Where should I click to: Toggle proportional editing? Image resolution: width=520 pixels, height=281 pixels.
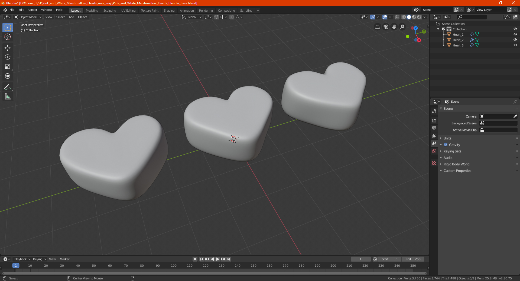232,17
